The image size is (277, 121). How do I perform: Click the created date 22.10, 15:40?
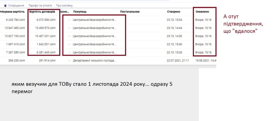coord(174,44)
